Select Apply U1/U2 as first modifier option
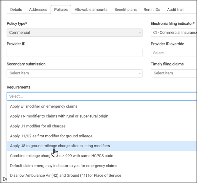Viewport: 197px width, 183px height. pyautogui.click(x=51, y=136)
